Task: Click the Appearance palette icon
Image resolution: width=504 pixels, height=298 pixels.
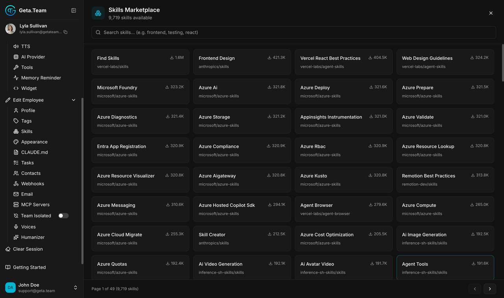Action: click(16, 142)
